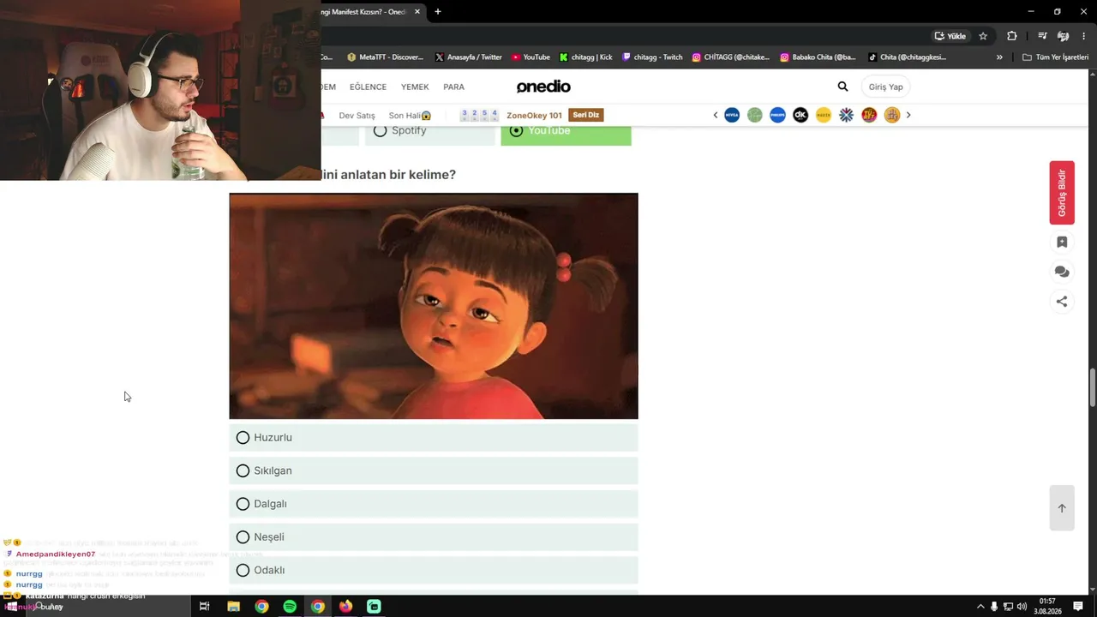Click the page's vertical scrollbar thumb
The width and height of the screenshot is (1097, 617).
pyautogui.click(x=1092, y=387)
